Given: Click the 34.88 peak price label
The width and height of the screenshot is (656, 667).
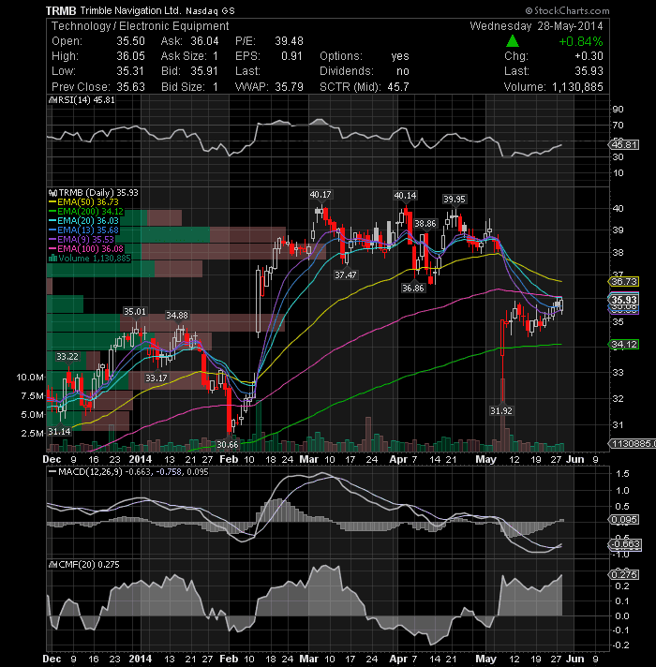Looking at the screenshot, I should point(177,315).
